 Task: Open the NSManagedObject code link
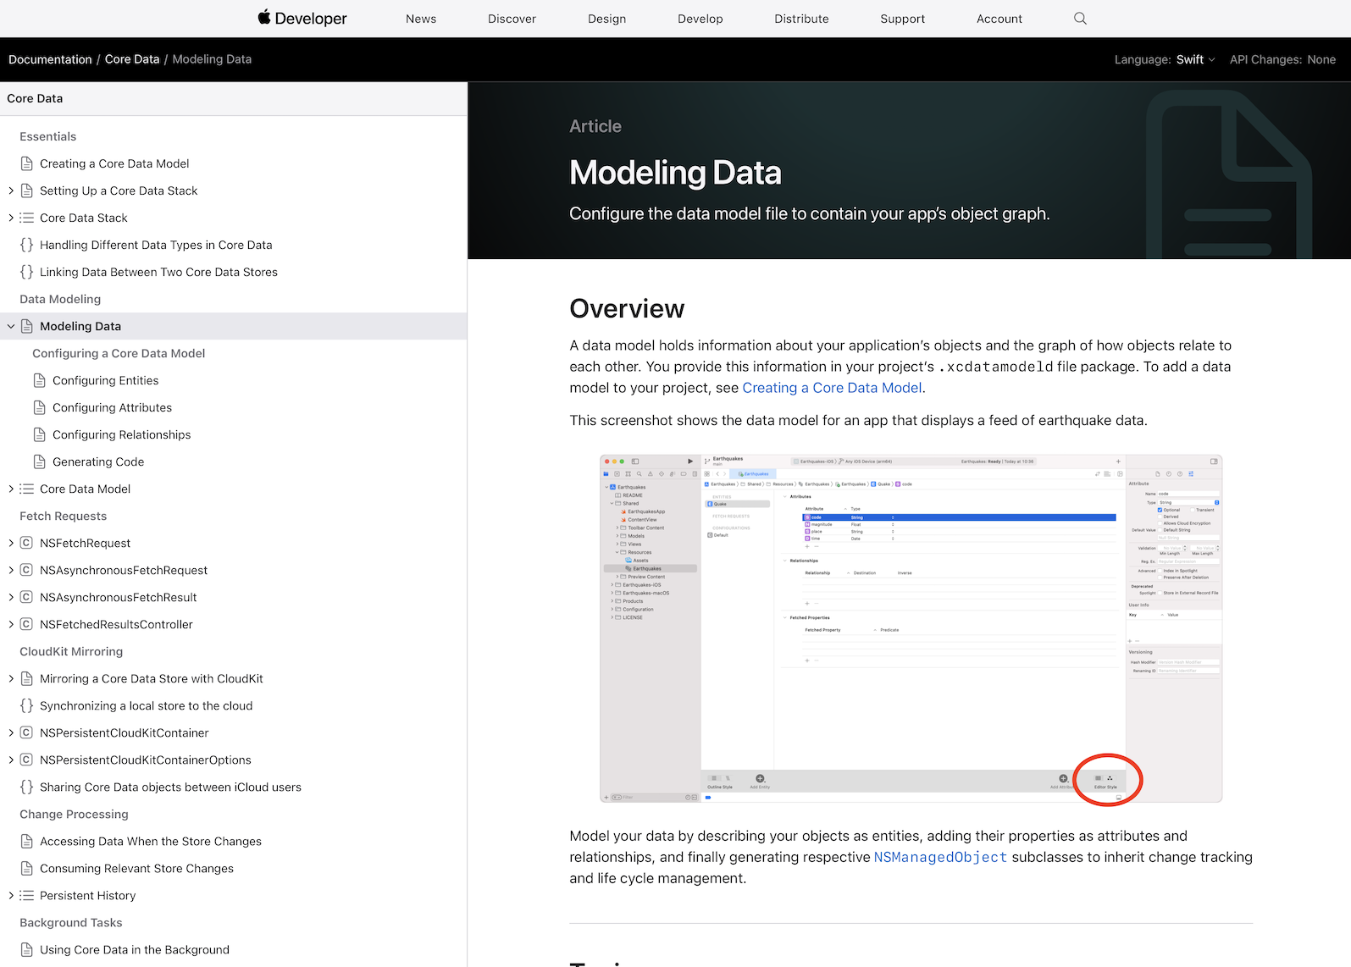[x=940, y=857]
